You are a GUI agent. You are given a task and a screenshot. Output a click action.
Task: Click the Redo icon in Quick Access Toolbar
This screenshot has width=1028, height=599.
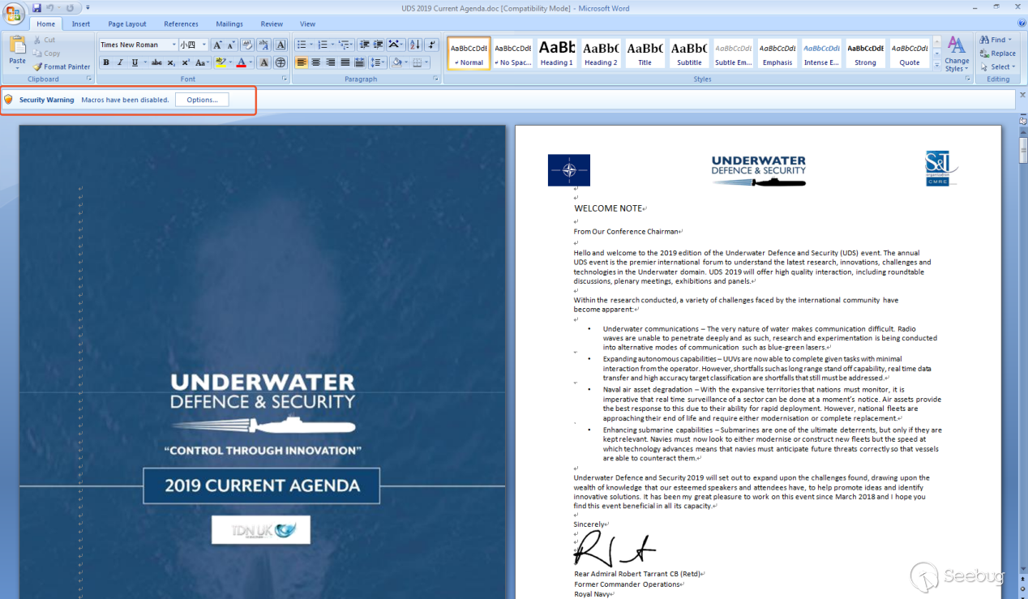(70, 8)
